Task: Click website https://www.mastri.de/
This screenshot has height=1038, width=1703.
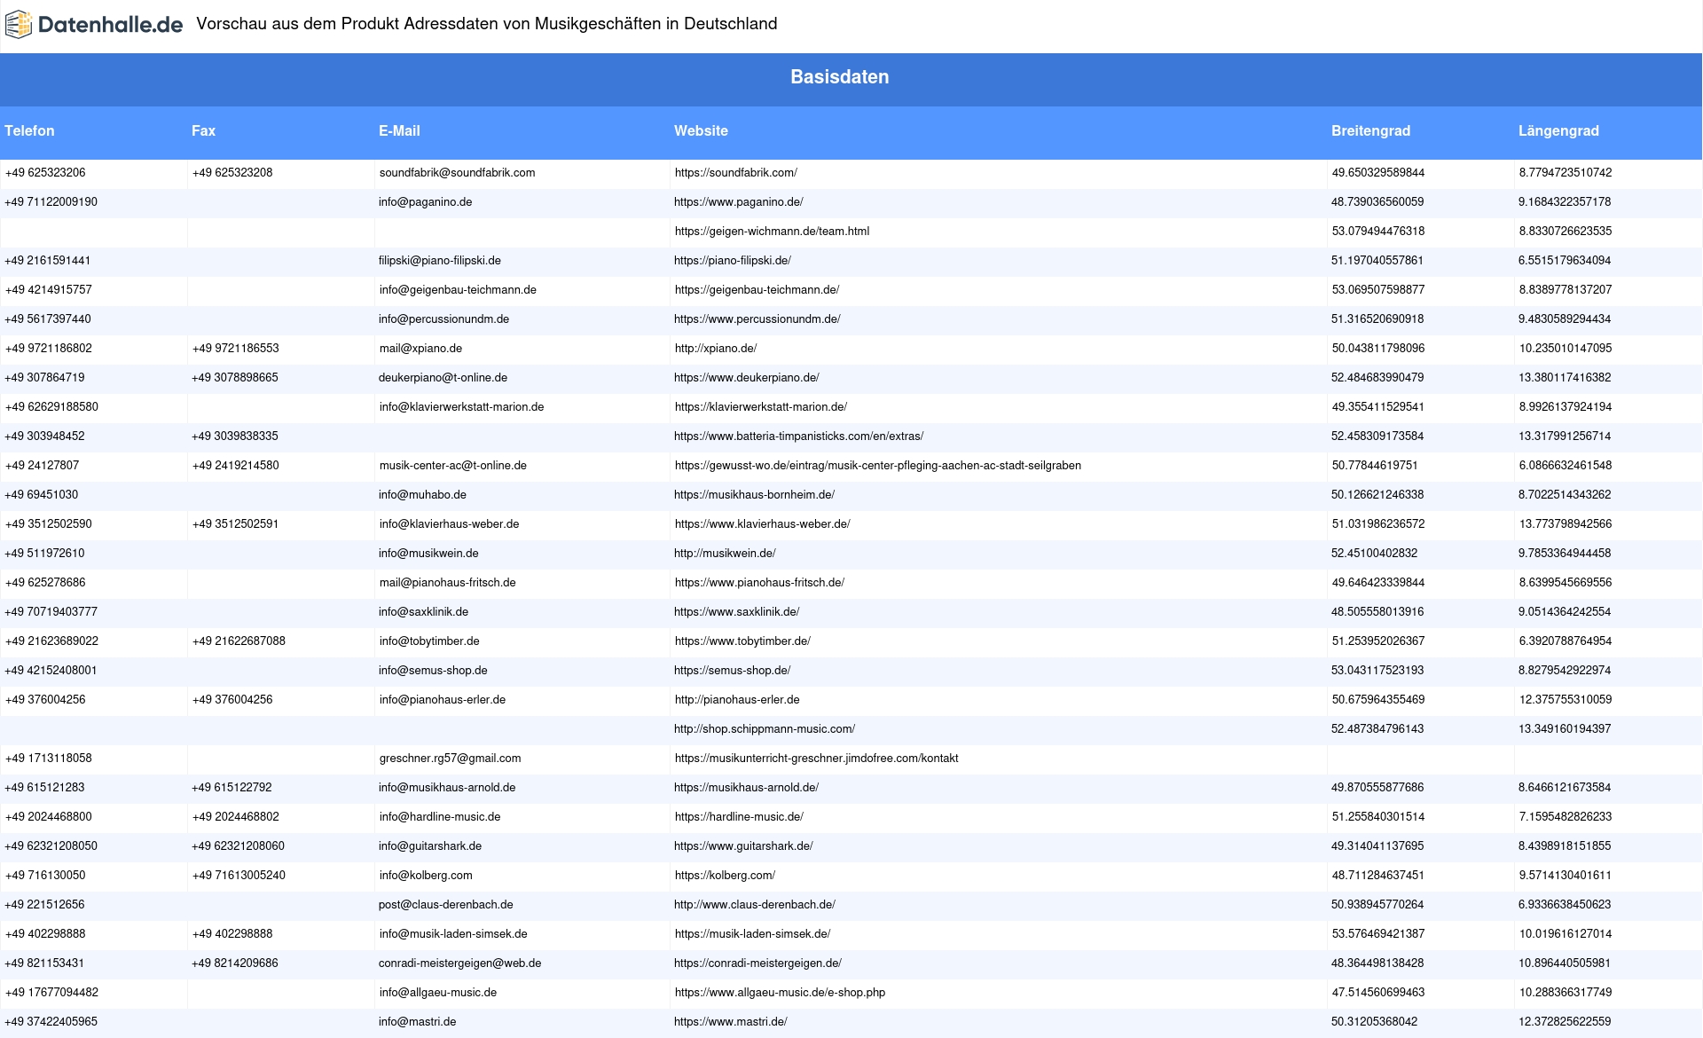Action: [730, 1022]
